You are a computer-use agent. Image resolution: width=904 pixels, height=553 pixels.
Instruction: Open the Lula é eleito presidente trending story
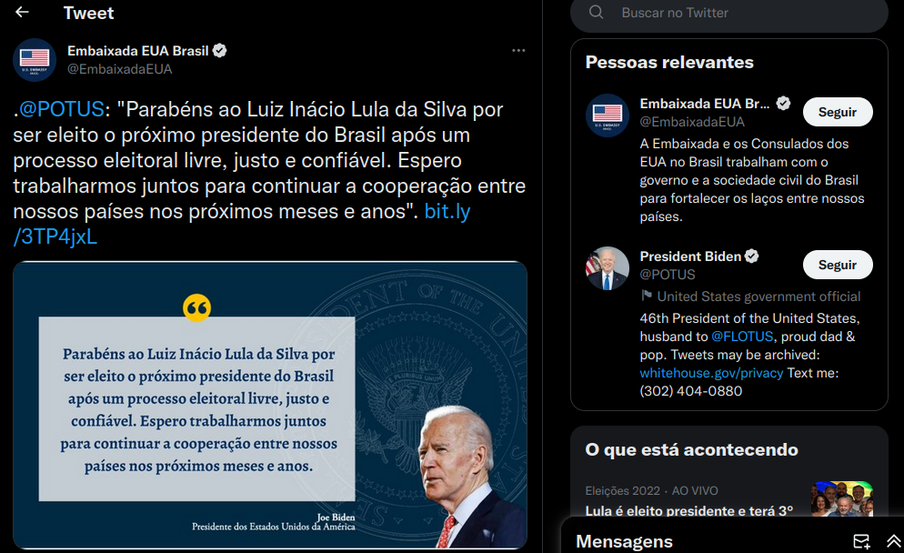(x=689, y=511)
